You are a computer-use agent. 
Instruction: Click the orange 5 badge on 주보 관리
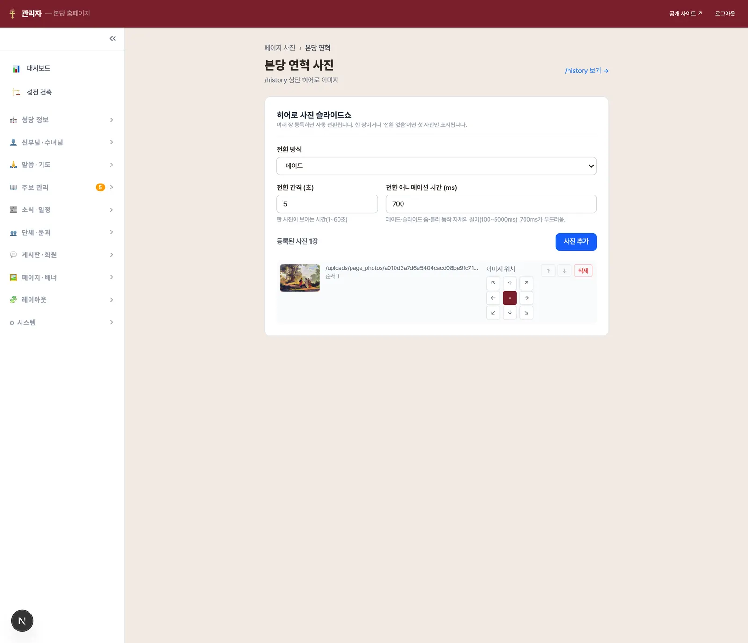(100, 188)
